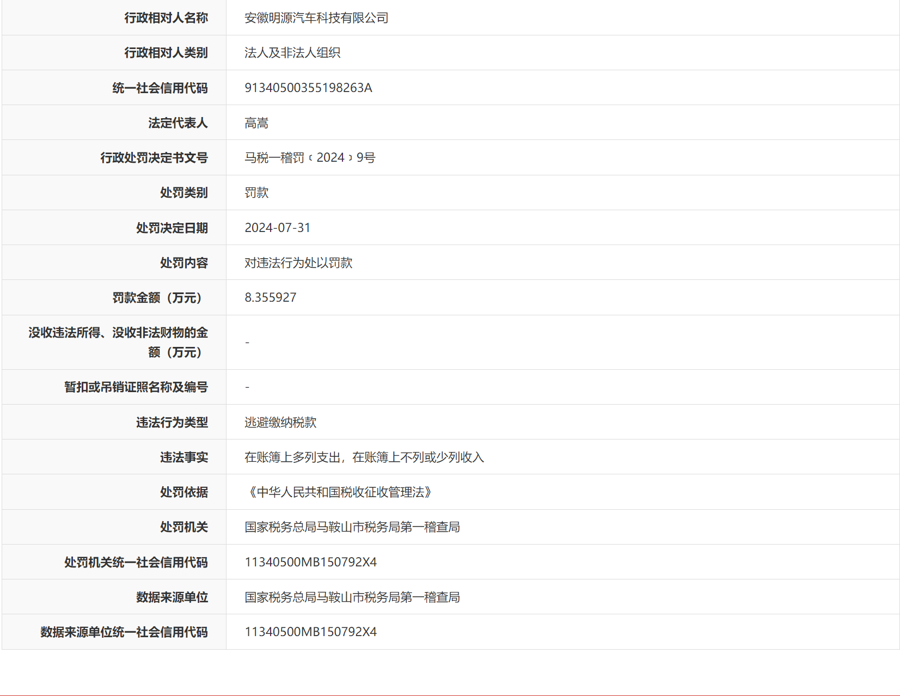This screenshot has width=900, height=696.
Task: Select the legal representative name 高嵩
Action: tap(256, 123)
